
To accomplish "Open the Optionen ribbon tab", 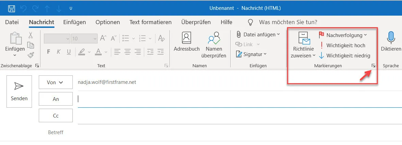I will coord(108,22).
